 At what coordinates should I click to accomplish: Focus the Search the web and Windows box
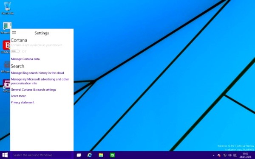42,155
